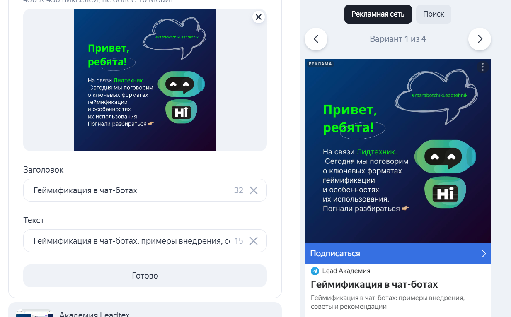Screen dimensions: 511x317
Task: Click the ad preview image
Action: pos(398,151)
